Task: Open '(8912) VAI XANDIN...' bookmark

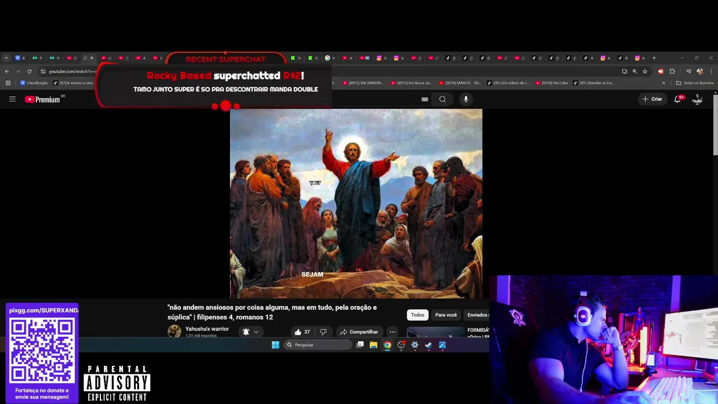Action: point(363,83)
